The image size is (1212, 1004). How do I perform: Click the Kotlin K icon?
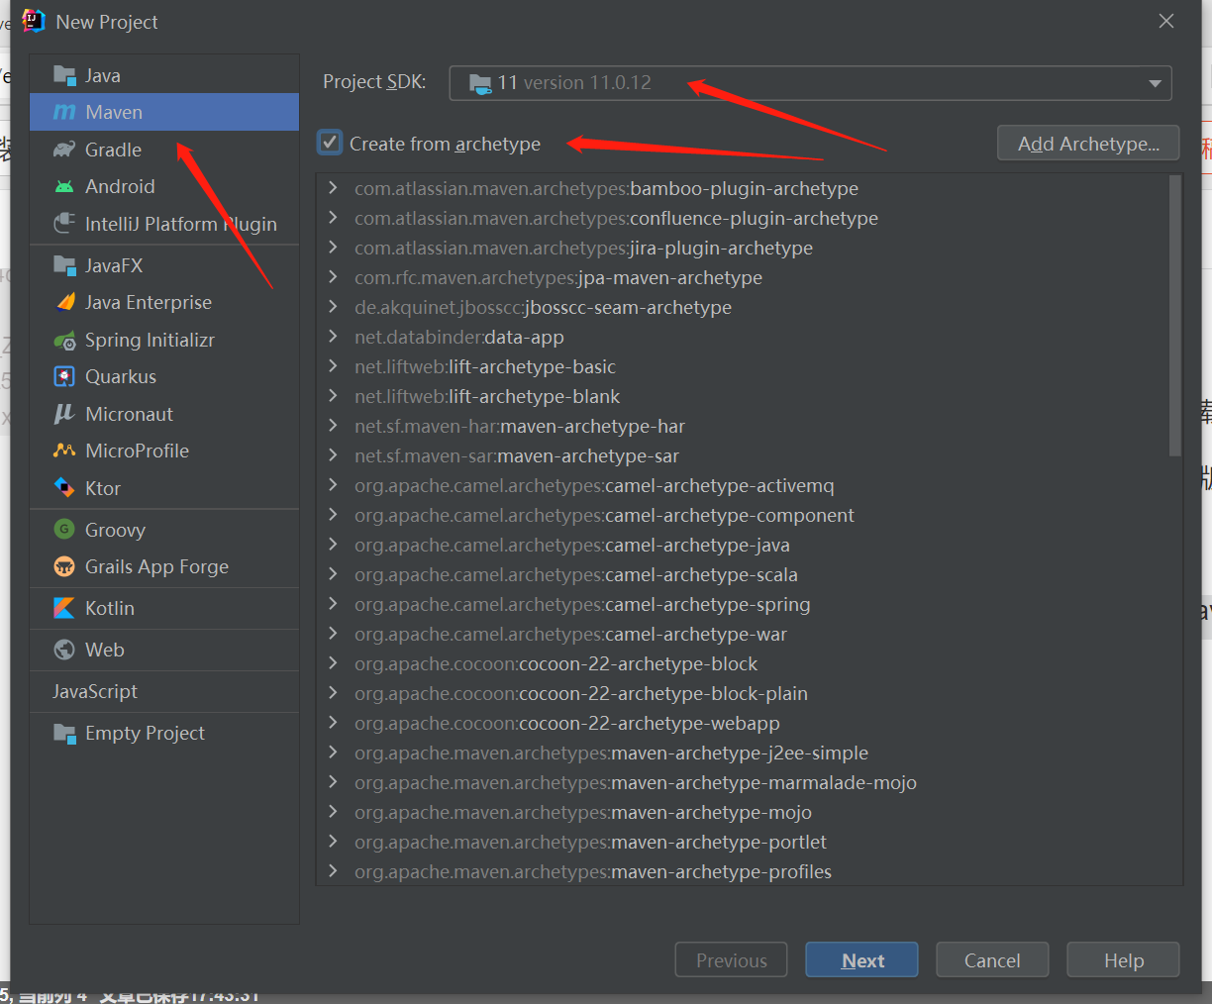pyautogui.click(x=64, y=608)
